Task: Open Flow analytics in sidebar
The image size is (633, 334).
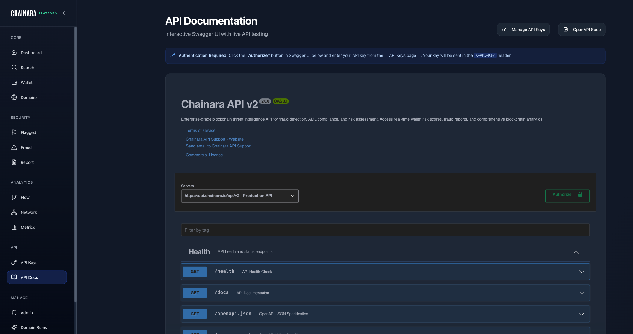Action: [x=37, y=197]
